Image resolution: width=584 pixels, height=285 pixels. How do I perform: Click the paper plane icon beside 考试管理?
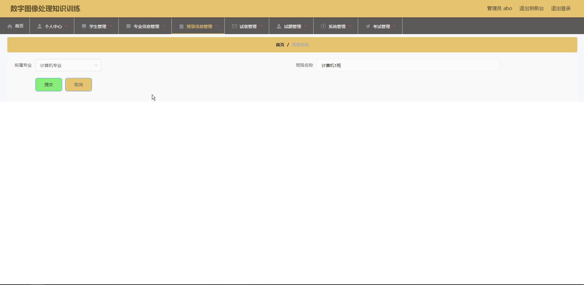tap(368, 26)
